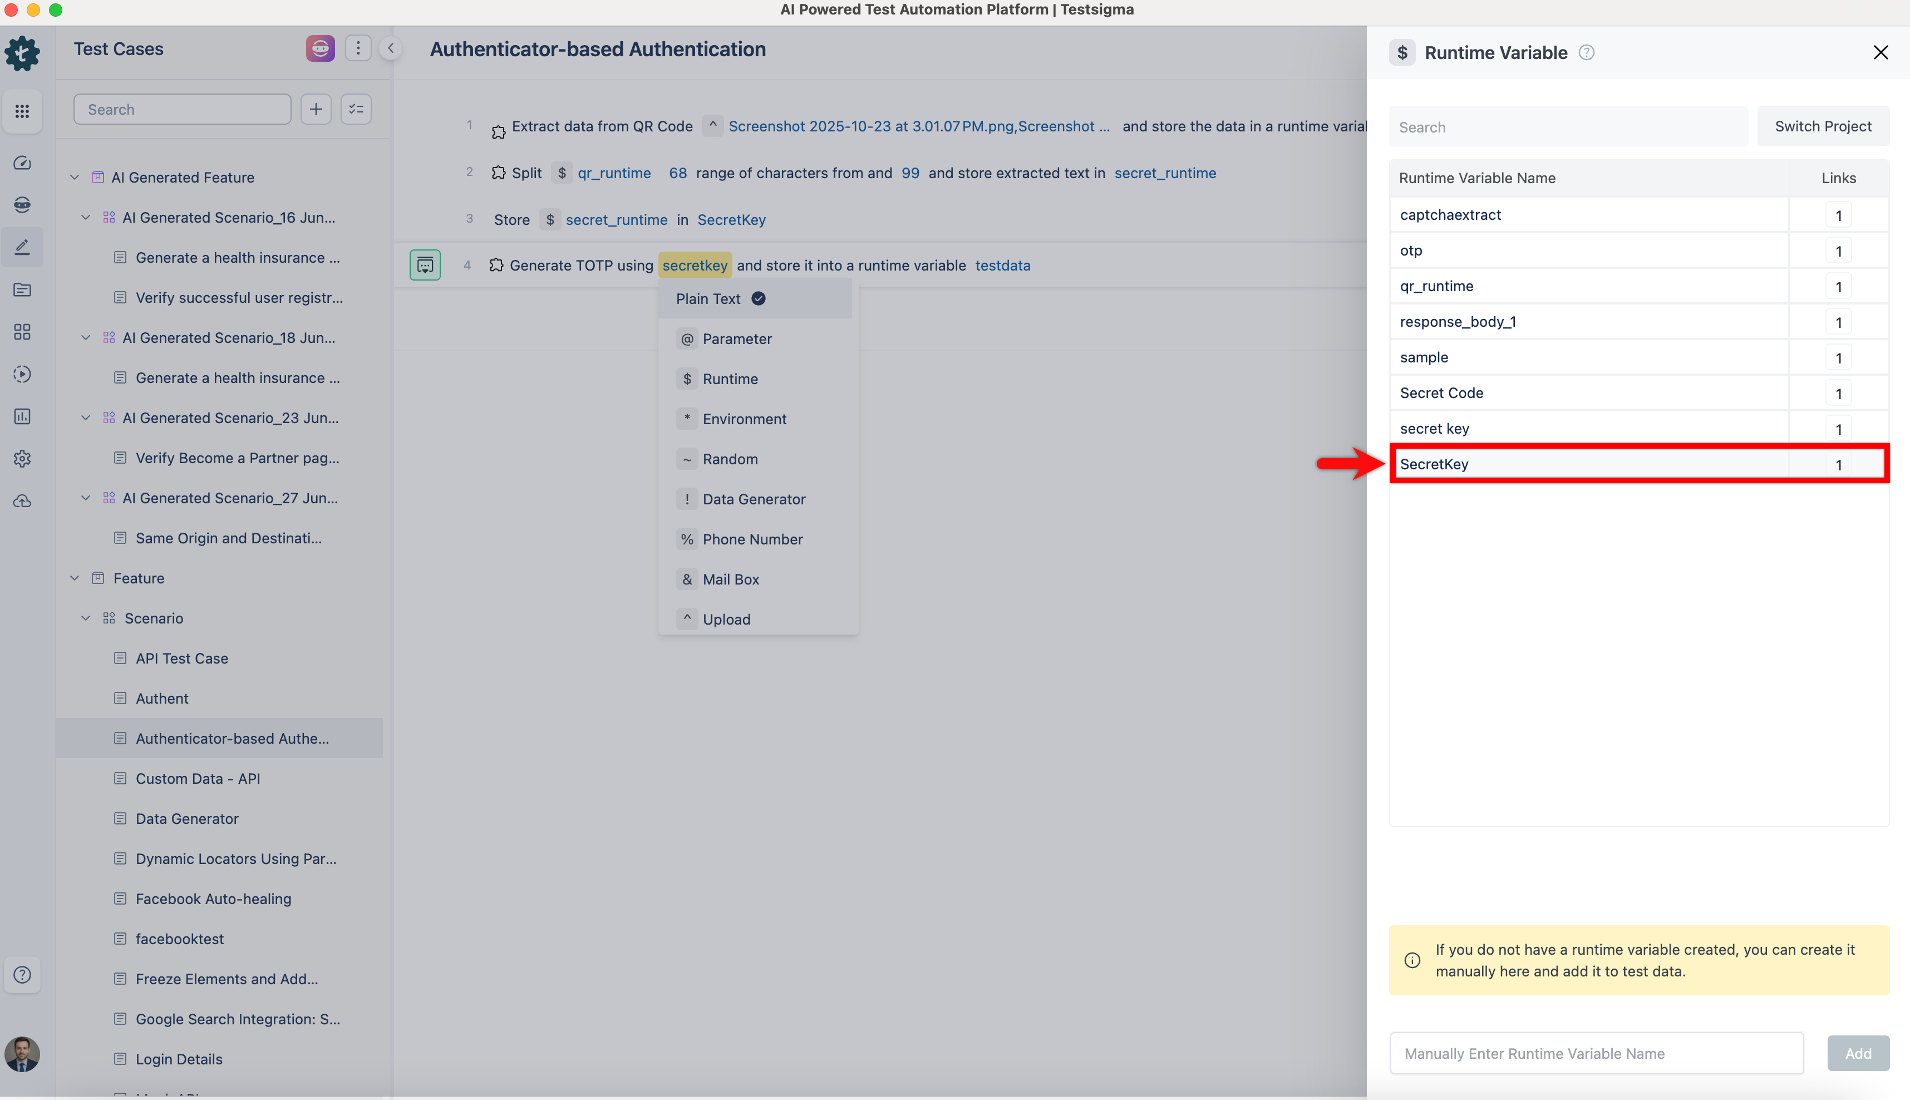The height and width of the screenshot is (1100, 1910).
Task: Click the Switch Project button
Action: coord(1823,125)
